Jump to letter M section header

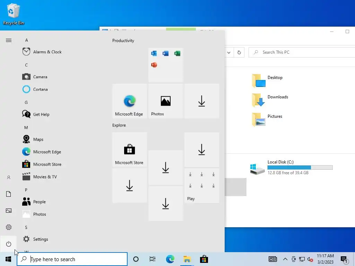[x=26, y=127]
